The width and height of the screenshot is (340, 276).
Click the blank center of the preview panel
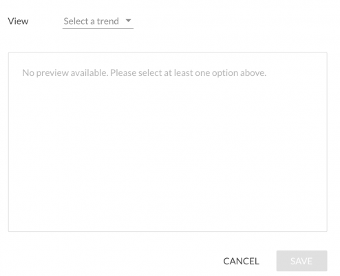click(x=168, y=147)
